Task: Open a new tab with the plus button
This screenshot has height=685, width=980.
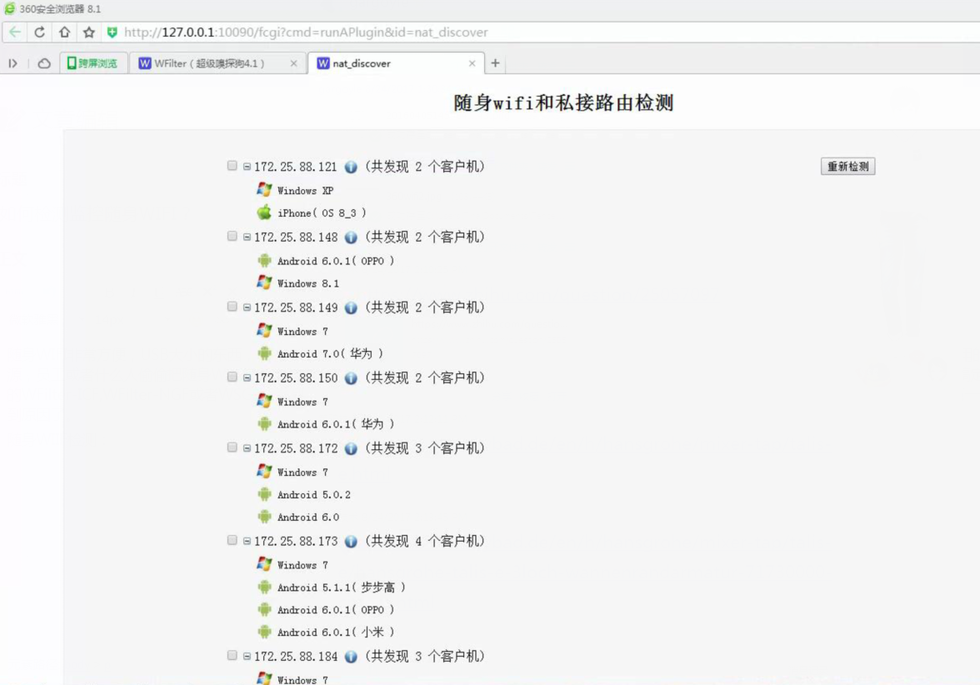Action: click(495, 63)
